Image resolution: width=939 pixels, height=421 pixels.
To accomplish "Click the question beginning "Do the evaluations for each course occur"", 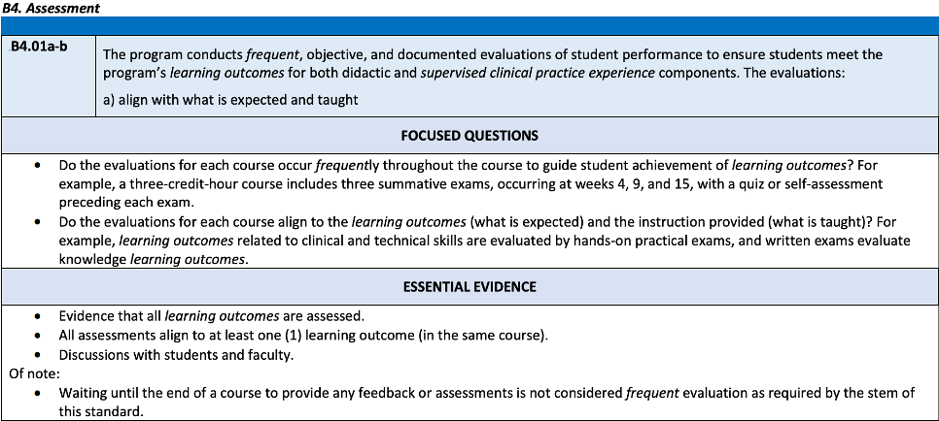I will 389,166.
